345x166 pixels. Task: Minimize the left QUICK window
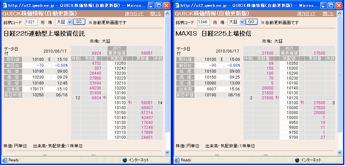click(x=151, y=5)
